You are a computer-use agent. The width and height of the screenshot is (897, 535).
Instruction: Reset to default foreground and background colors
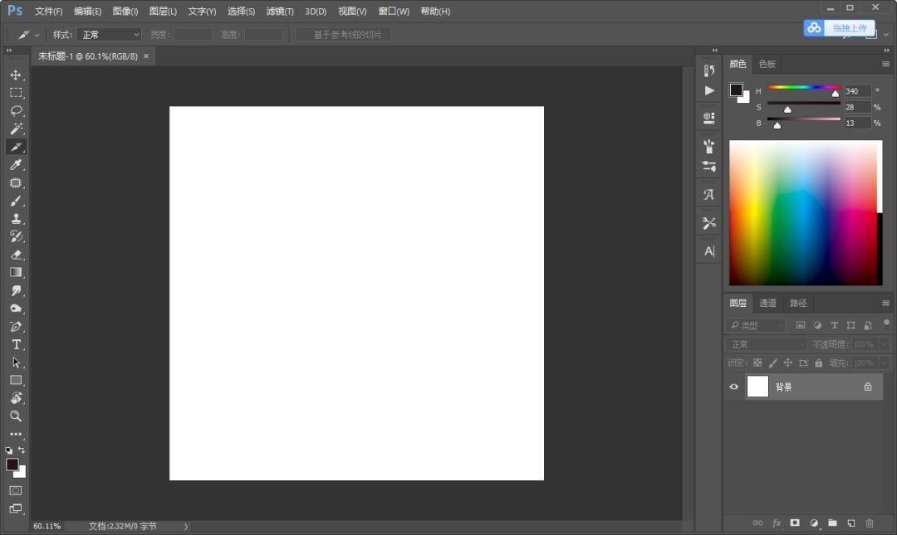pos(8,450)
